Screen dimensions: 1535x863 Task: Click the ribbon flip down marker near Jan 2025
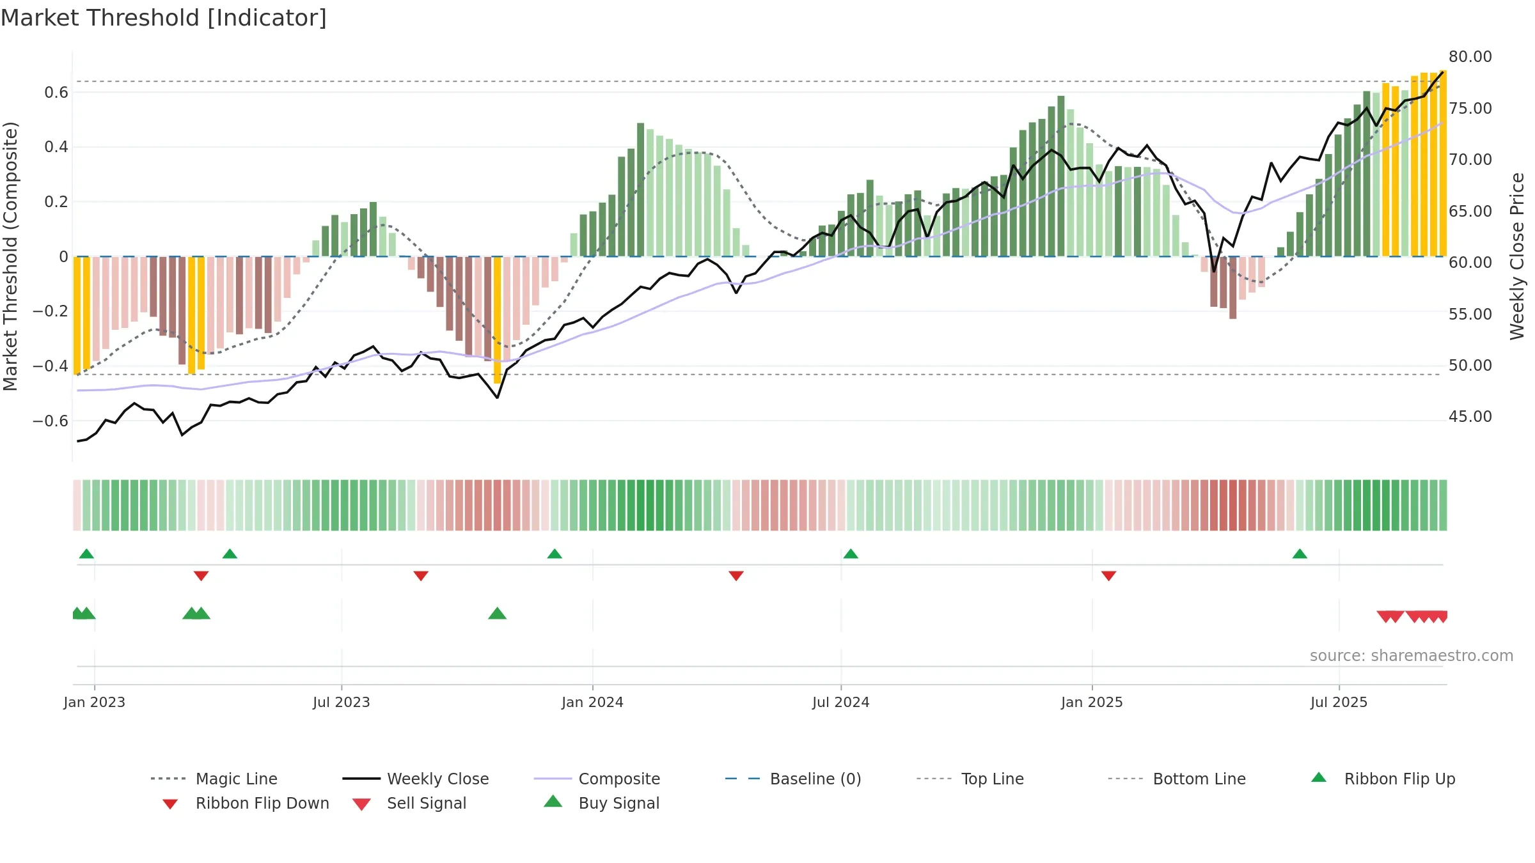click(1109, 576)
